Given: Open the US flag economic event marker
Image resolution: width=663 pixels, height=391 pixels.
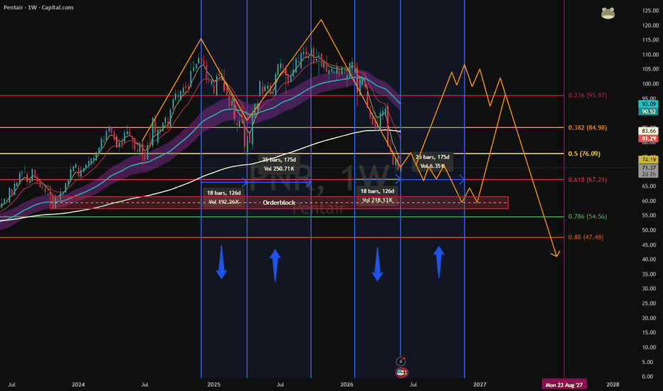Looking at the screenshot, I should coord(401,373).
